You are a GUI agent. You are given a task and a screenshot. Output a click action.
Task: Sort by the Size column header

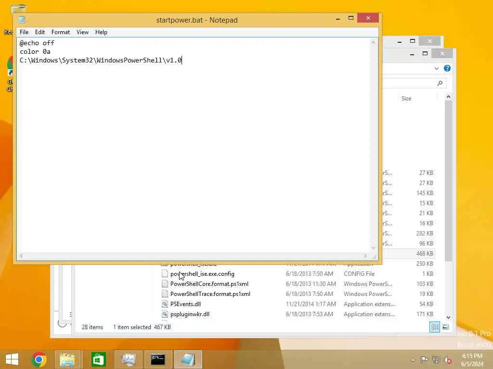click(406, 98)
